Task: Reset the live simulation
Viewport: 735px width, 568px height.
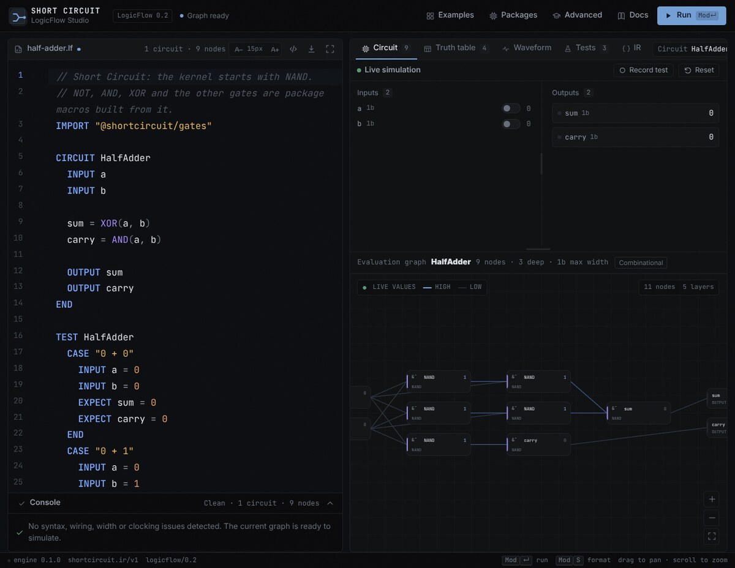Action: tap(699, 70)
